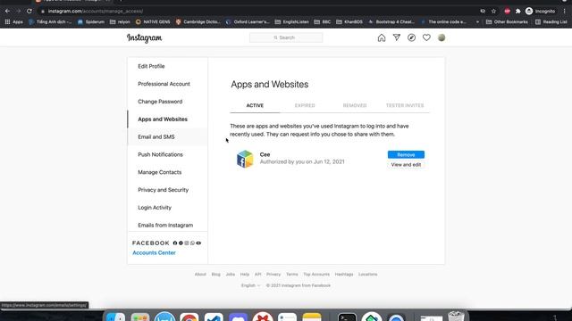Select the ACTIVE tab
This screenshot has width=572, height=321.
255,105
